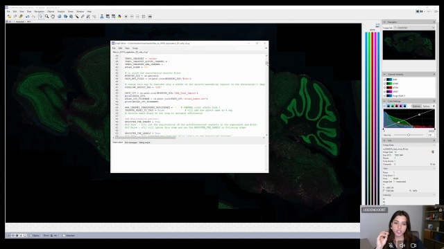Click the Gamma button in Color Settings
Viewport: 444px width, 249px height.
(x=416, y=106)
